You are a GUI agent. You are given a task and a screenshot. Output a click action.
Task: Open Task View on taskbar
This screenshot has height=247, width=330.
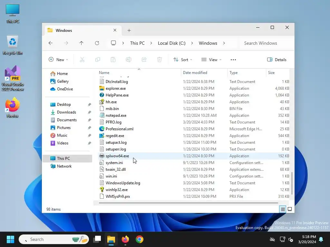pos(97,239)
